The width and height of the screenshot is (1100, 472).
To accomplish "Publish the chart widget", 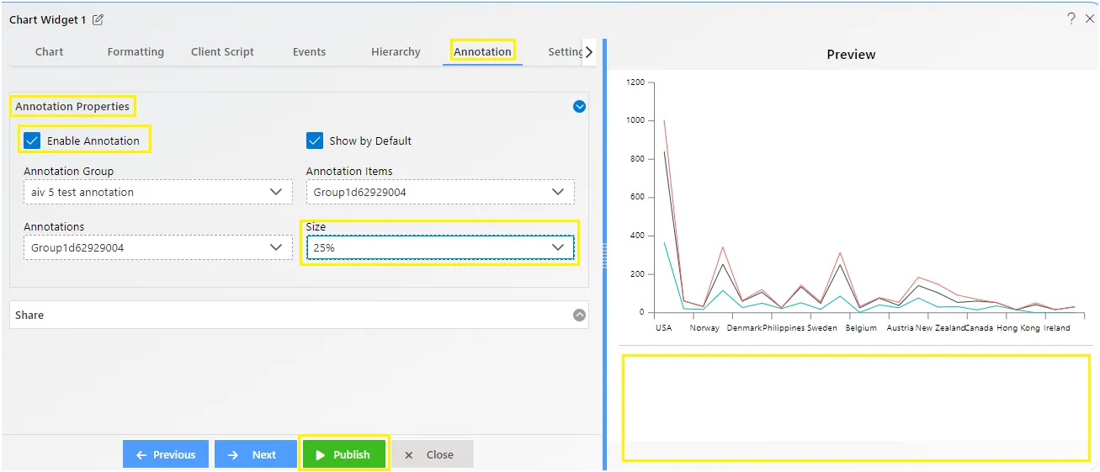I will (x=343, y=454).
